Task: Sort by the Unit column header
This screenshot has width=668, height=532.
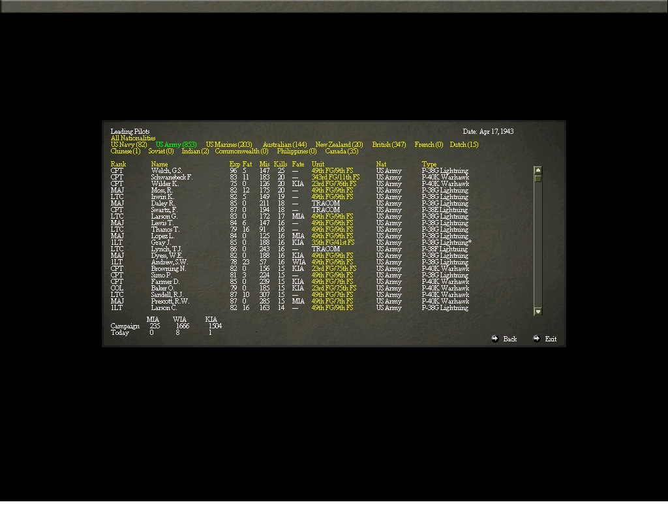Action: pyautogui.click(x=318, y=164)
